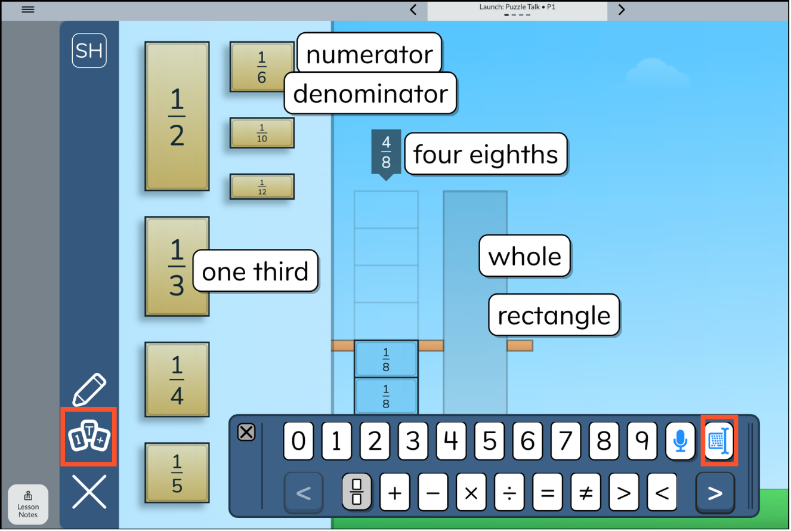Close the tool sidebar with large X
The height and width of the screenshot is (531, 791).
[x=89, y=492]
